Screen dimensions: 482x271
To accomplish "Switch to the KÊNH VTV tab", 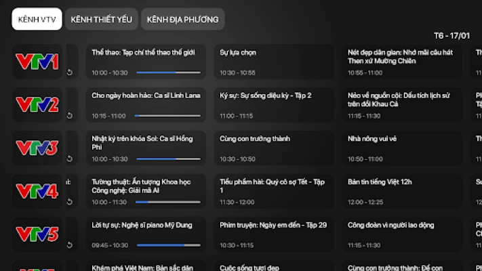I will tap(37, 19).
